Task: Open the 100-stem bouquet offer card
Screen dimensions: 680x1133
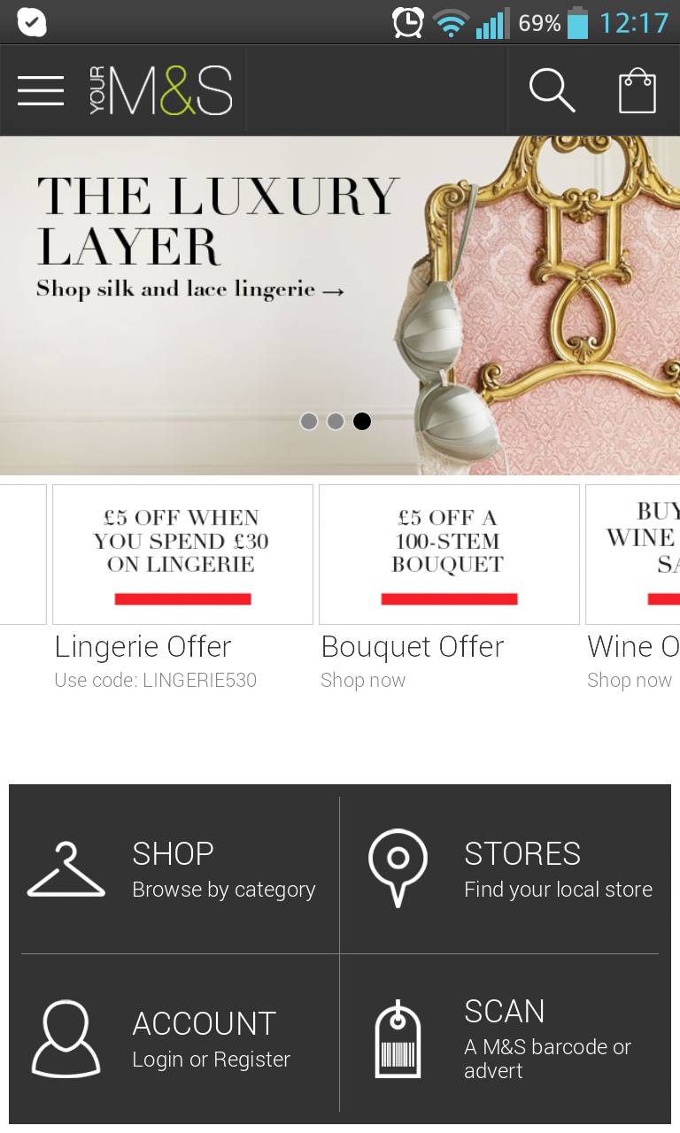Action: [x=449, y=554]
